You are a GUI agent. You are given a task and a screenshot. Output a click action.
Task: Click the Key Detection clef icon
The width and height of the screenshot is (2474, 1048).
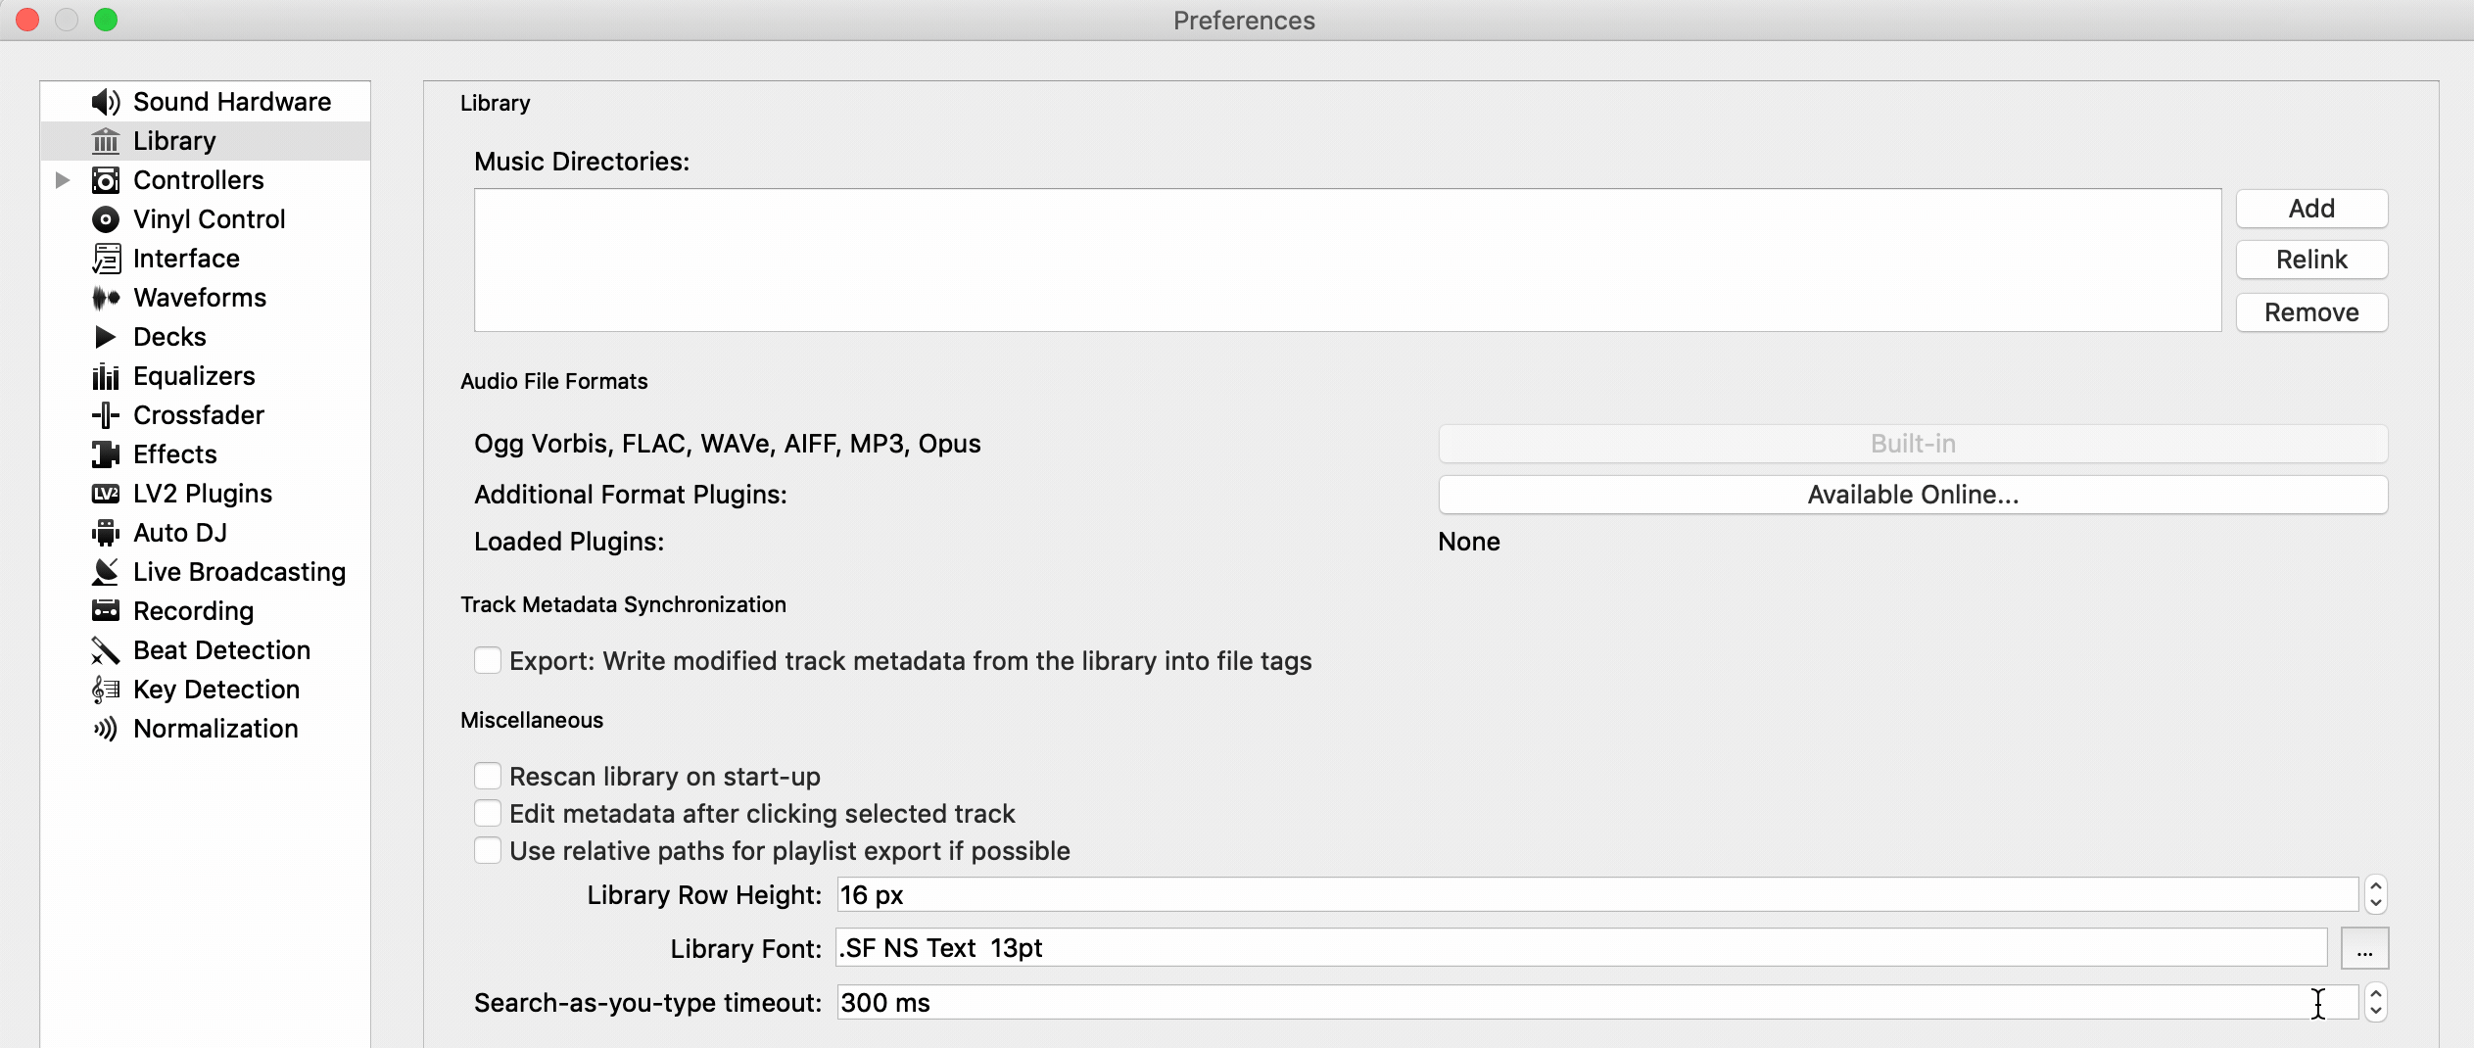click(106, 690)
